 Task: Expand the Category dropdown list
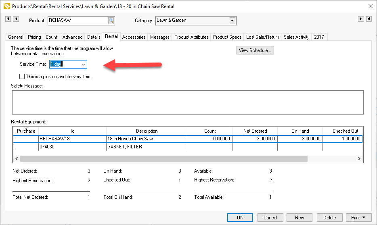tap(232, 21)
